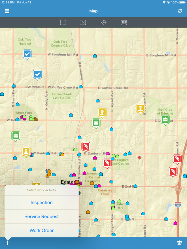Open the map layers panel
Image resolution: width=187 pixels, height=249 pixels.
pos(179,243)
